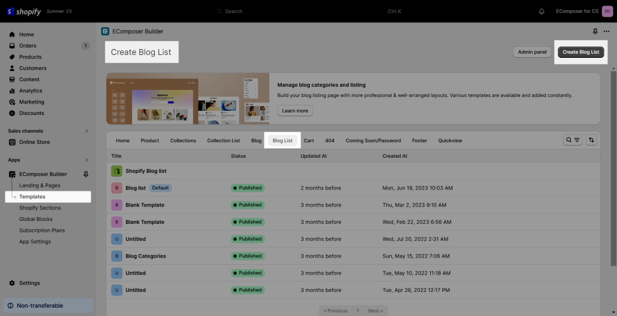
Task: Click the Orders inbox icon
Action: (12, 46)
